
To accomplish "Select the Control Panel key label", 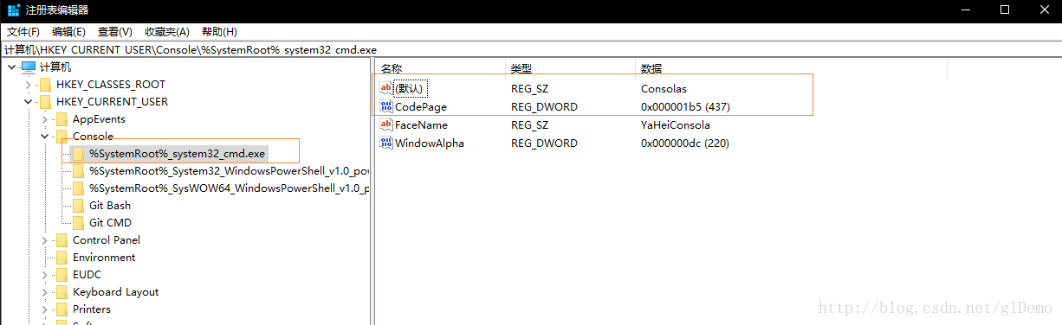I will tap(107, 240).
